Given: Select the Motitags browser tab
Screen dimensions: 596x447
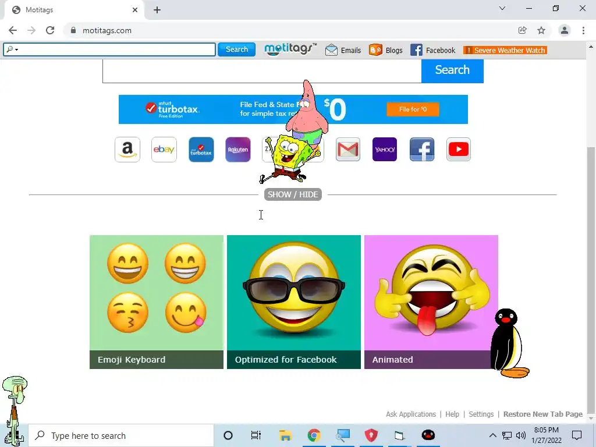Looking at the screenshot, I should 74,10.
